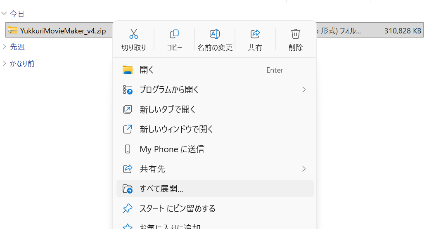
Task: Click the scissors cut icon (切り取り)
Action: pos(133,34)
